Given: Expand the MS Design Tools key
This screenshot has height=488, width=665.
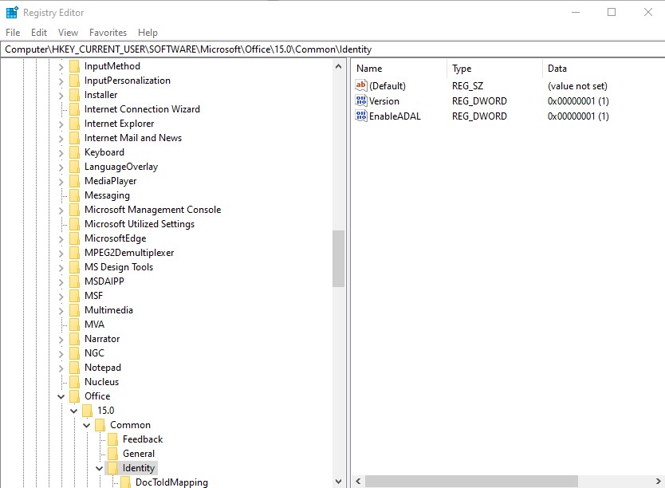Looking at the screenshot, I should click(61, 268).
